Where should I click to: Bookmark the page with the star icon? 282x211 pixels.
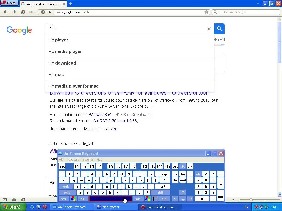[x=207, y=12]
